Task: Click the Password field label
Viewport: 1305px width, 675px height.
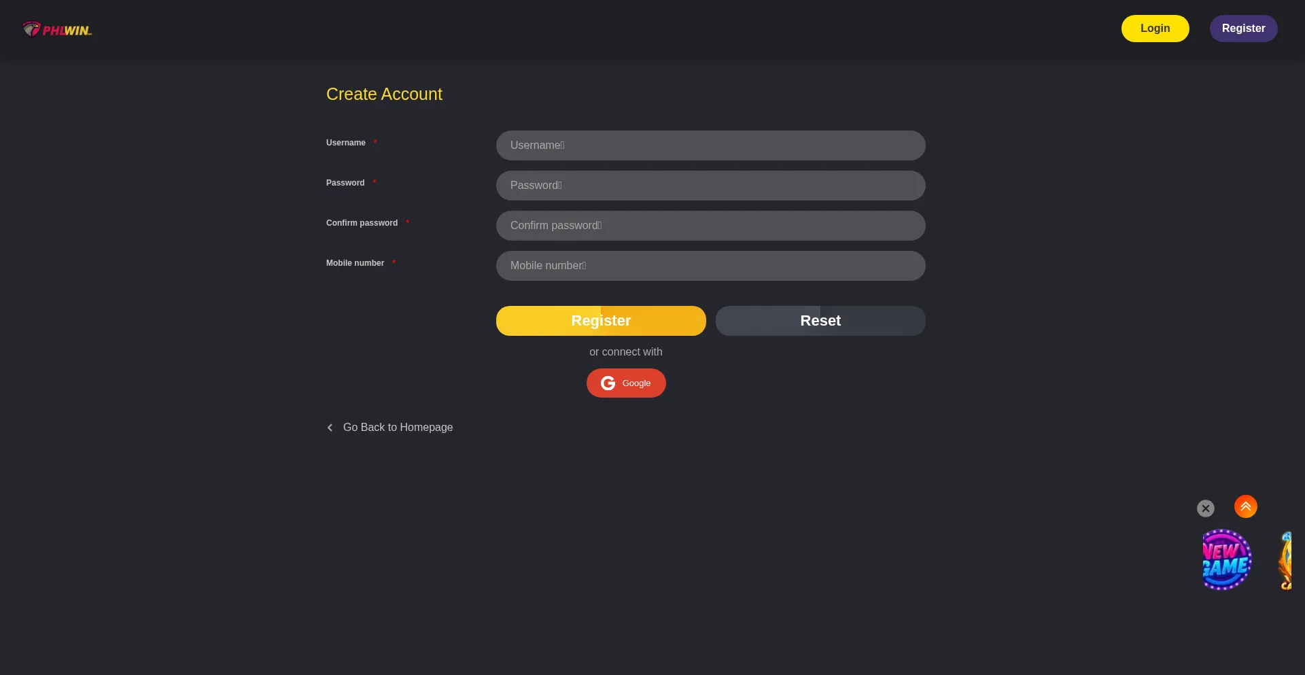Action: click(x=345, y=183)
